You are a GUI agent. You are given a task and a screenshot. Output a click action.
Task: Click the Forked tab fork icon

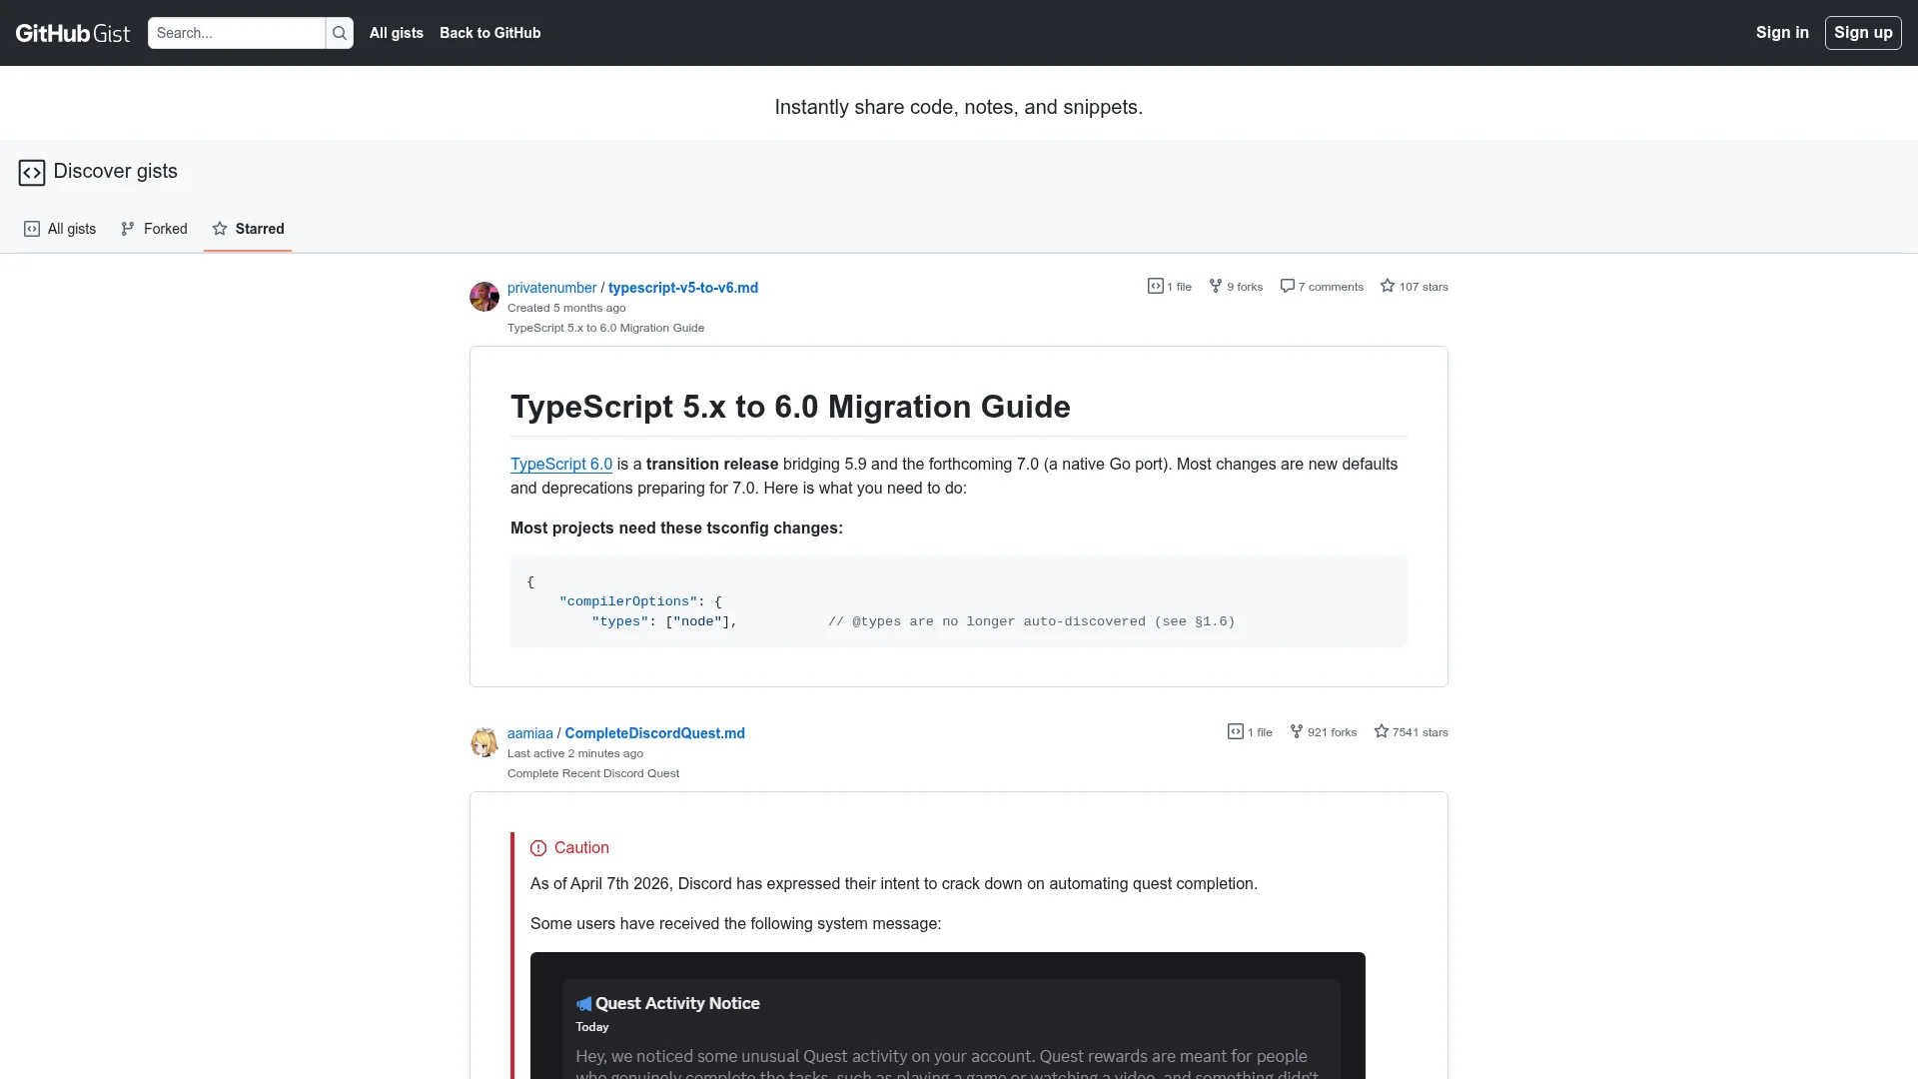pos(128,229)
